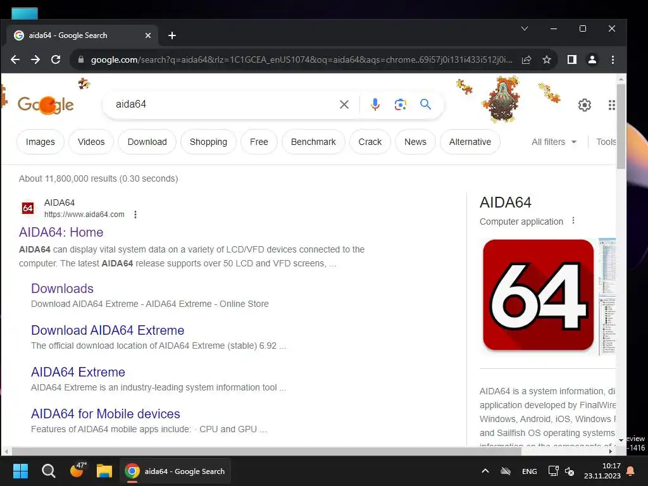Click the vertical page scrollbar
Image resolution: width=648 pixels, height=486 pixels.
[621, 127]
